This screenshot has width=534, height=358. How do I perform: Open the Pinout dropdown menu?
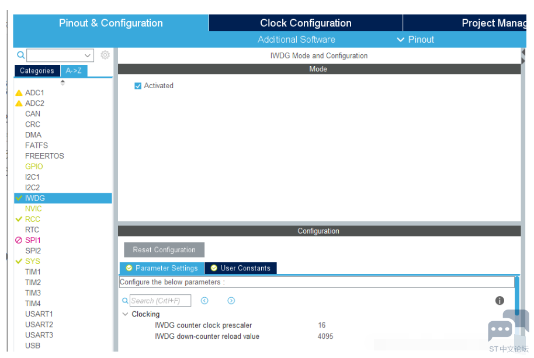point(415,40)
